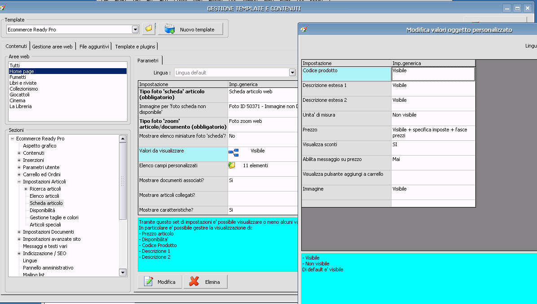Click the title icon of the 'Modifica valori oggetto personalizzato' dialog

click(304, 30)
